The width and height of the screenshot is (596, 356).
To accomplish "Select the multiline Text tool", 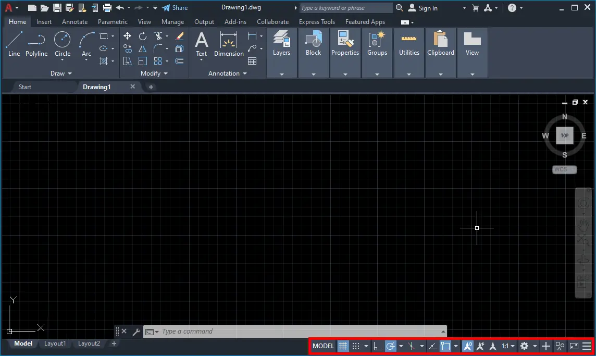I will 201,42.
